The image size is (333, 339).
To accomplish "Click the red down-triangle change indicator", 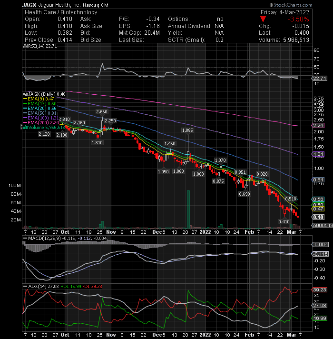I will tap(263, 19).
